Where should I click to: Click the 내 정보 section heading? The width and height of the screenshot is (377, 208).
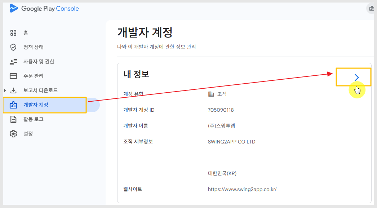pos(136,74)
